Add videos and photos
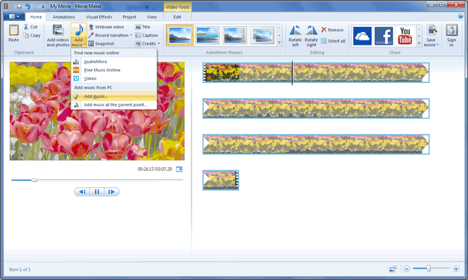Viewport: 468px width, 280px height. coord(58,35)
